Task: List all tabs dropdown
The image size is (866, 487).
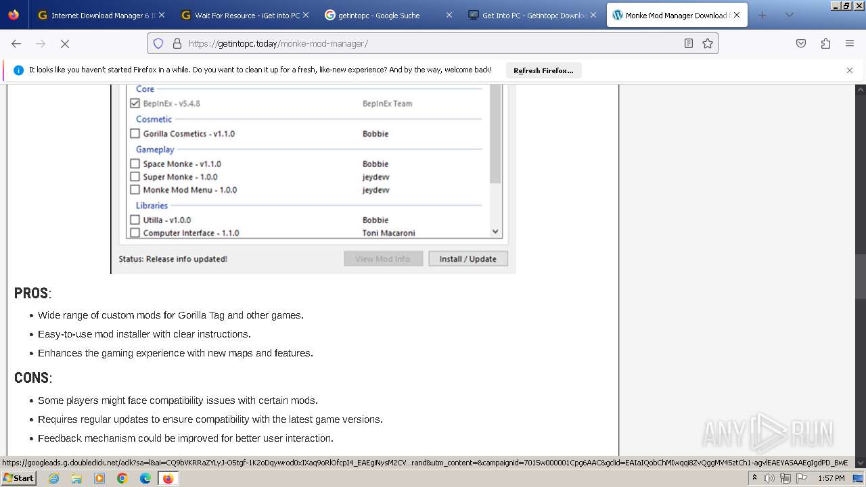Action: [789, 15]
